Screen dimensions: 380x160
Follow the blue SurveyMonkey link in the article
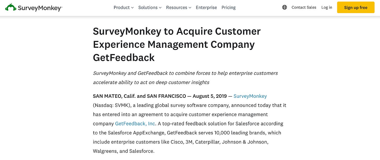click(x=250, y=96)
